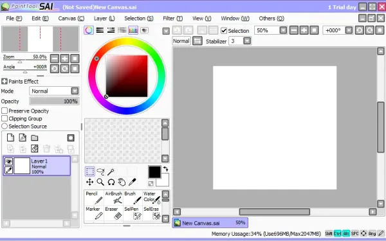
Task: Open the color panel options dropdown
Action: tap(166, 31)
